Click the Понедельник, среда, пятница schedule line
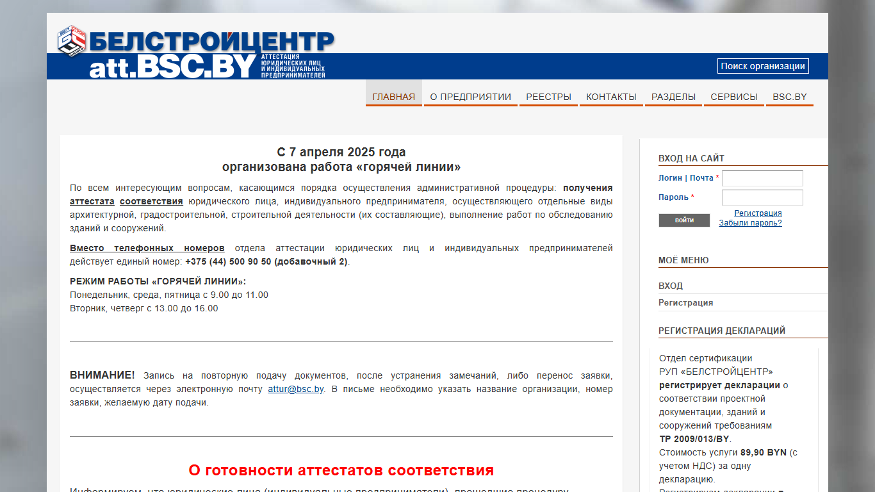The height and width of the screenshot is (492, 875). [169, 295]
